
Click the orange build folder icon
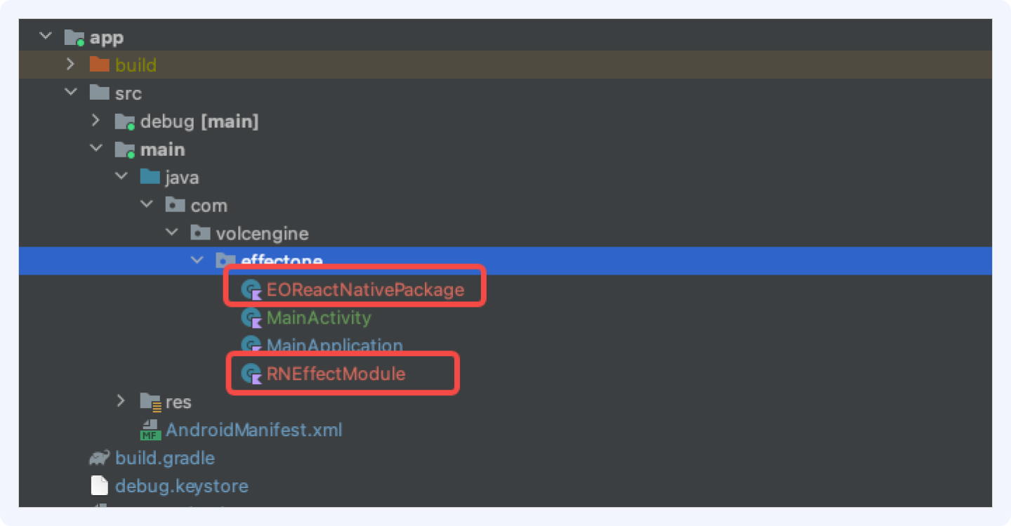pos(100,65)
